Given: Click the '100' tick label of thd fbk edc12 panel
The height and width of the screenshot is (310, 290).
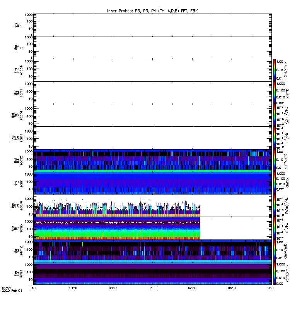Looking at the screenshot, I should coord(30,159).
